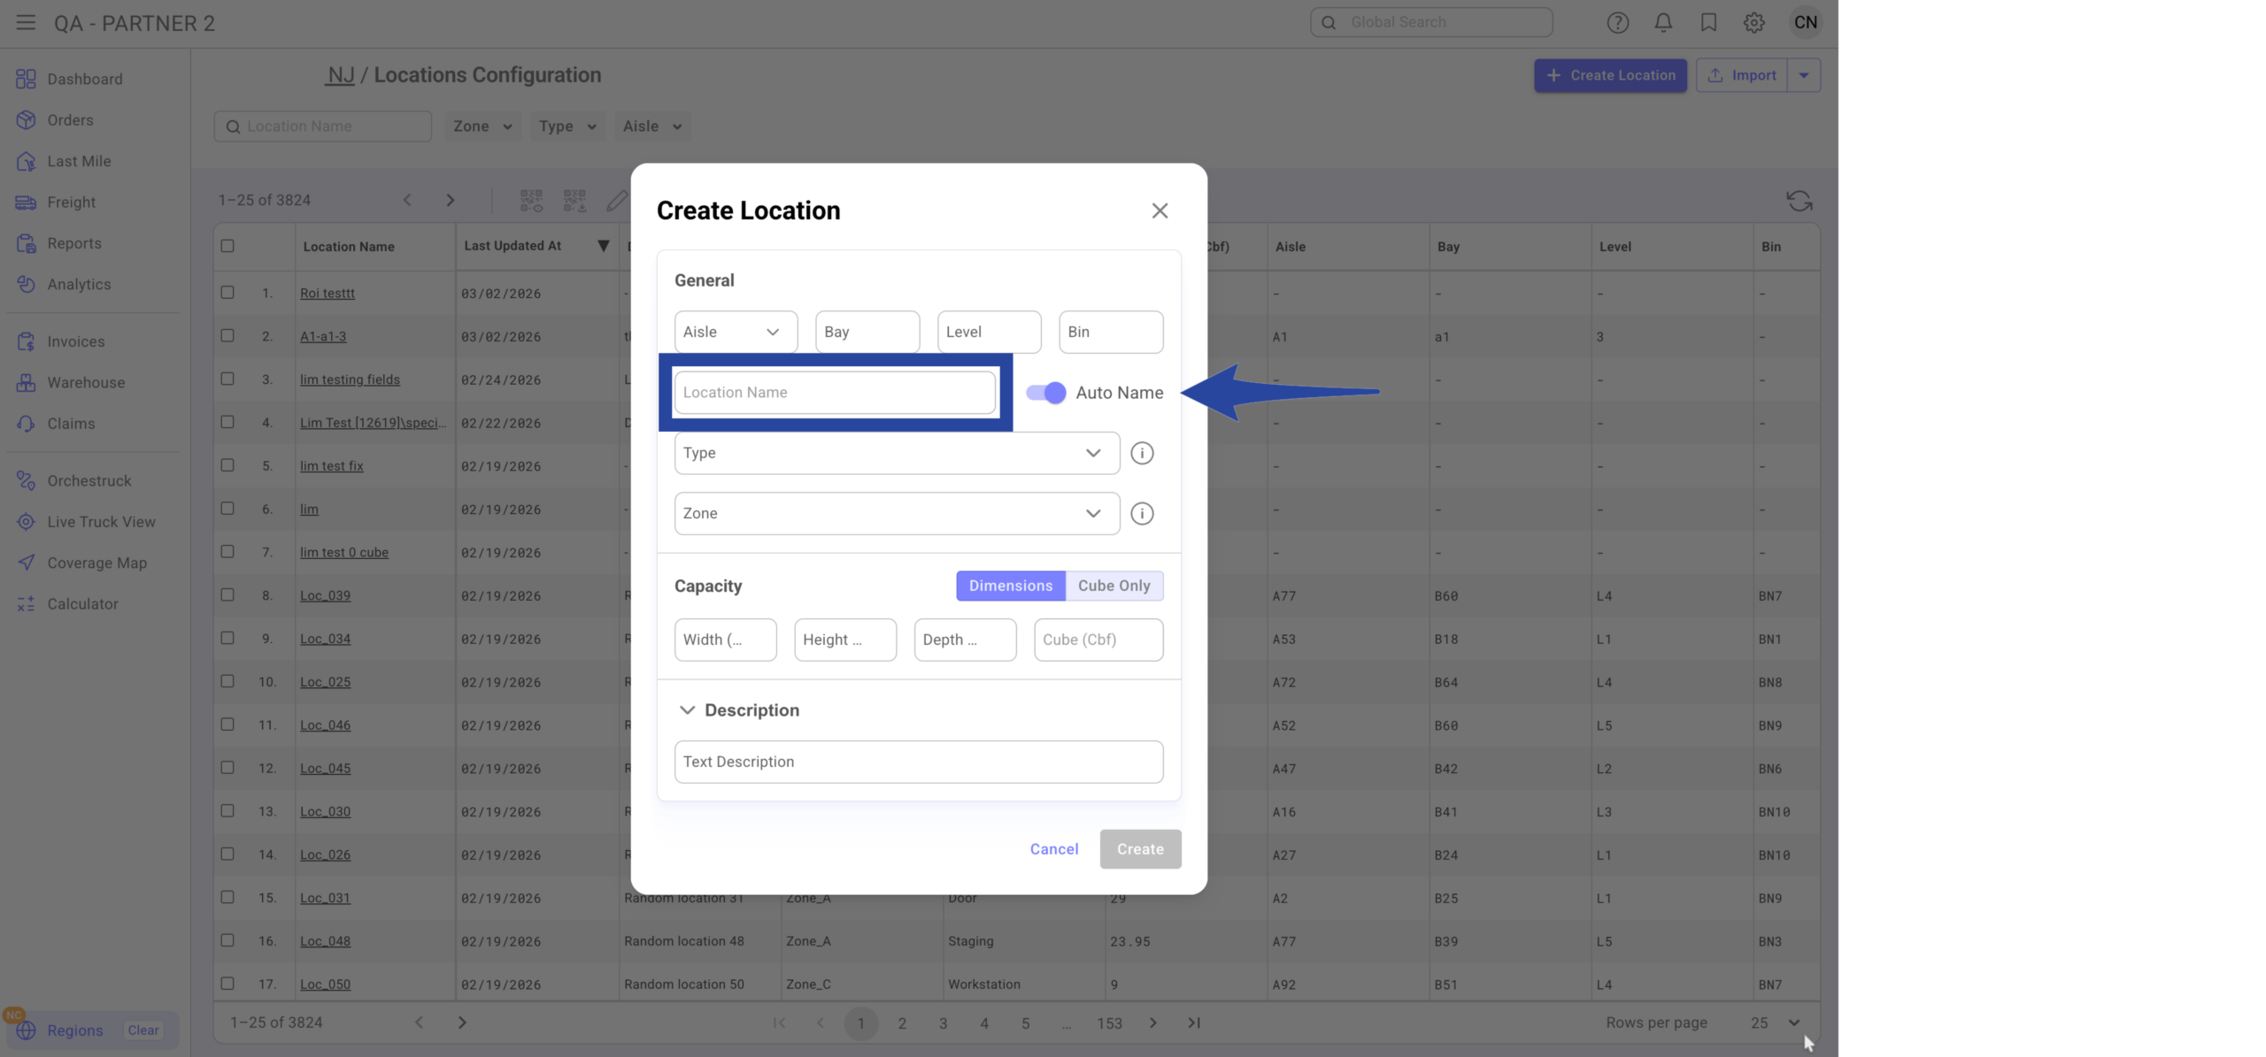
Task: Check the box for Roi testtt row
Action: pos(227,293)
